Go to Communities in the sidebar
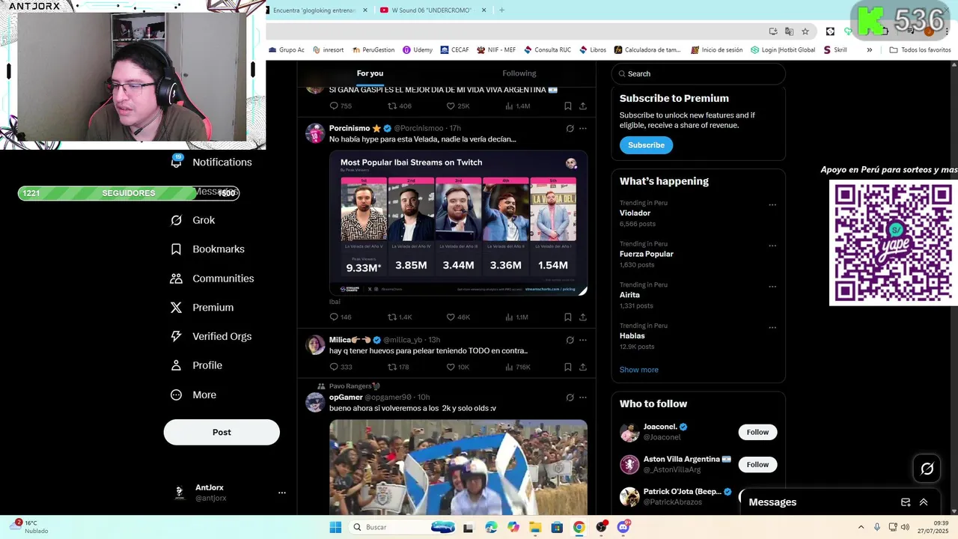Screen dimensions: 958x539 [x=212, y=278]
